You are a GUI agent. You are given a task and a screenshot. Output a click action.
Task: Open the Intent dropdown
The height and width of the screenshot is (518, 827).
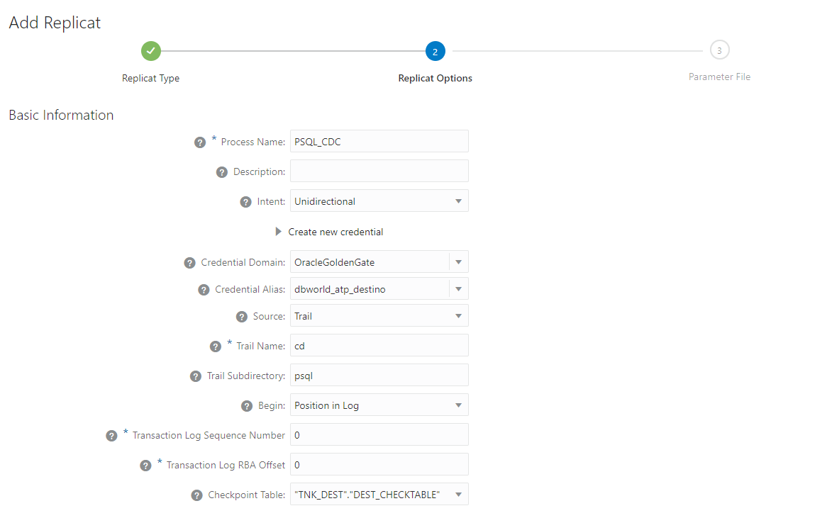pyautogui.click(x=379, y=201)
